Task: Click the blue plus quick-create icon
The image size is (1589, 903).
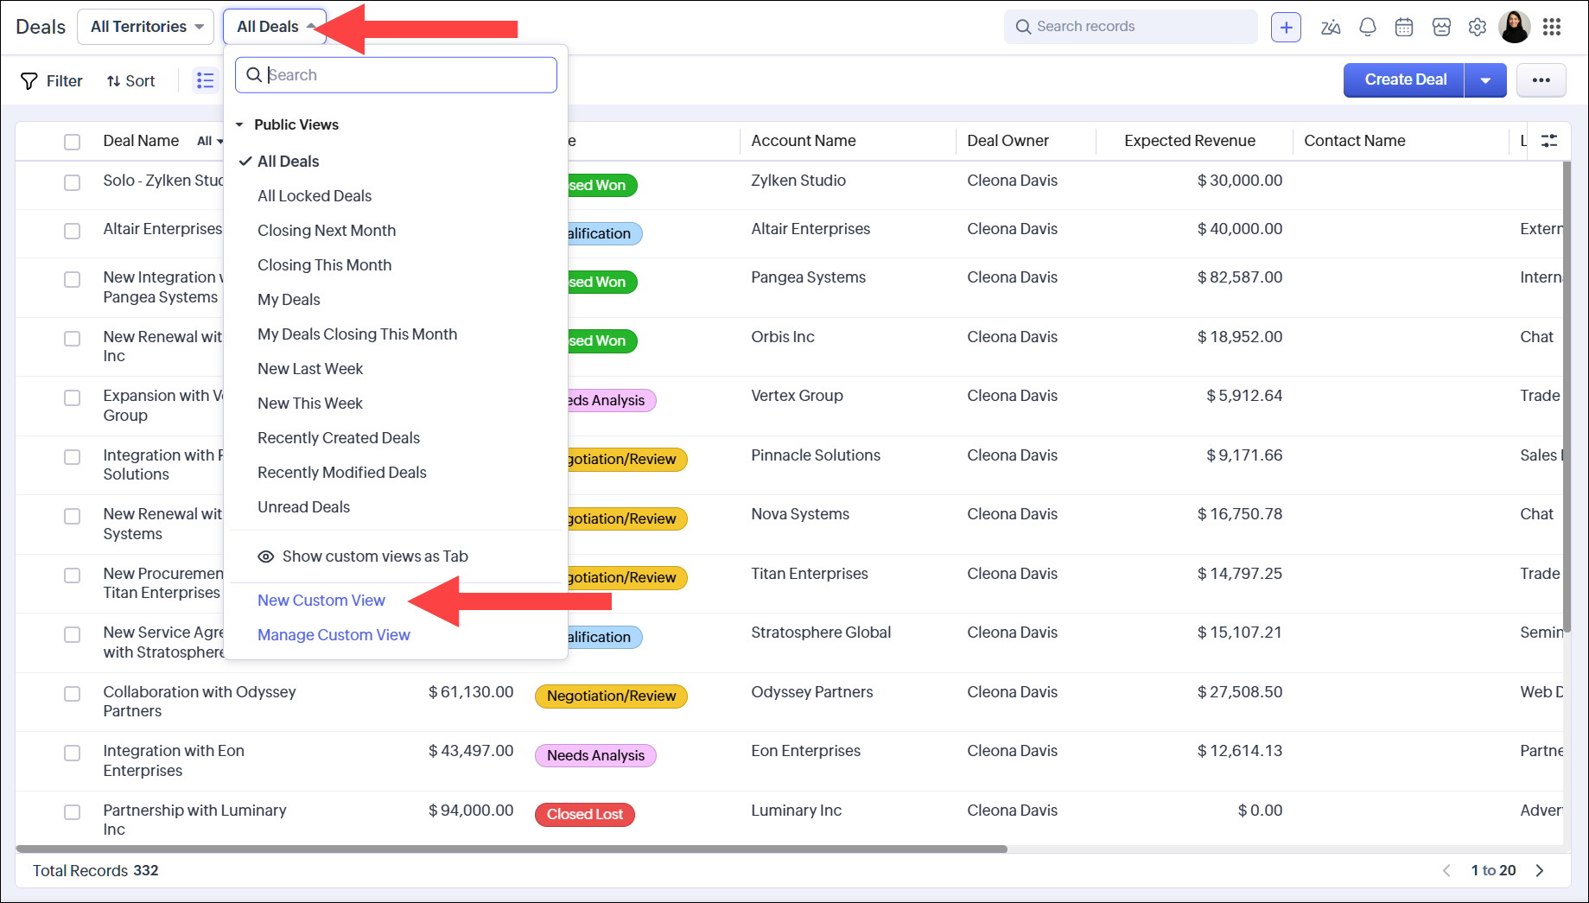Action: coord(1286,27)
